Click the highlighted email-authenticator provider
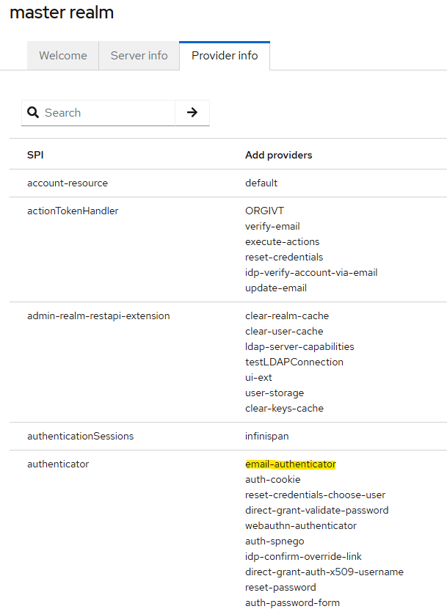 (x=290, y=464)
